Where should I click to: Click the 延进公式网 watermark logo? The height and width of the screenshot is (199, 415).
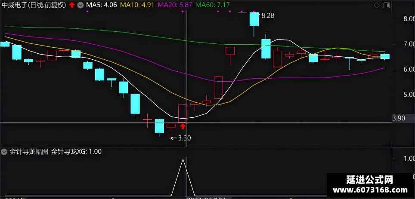click(370, 180)
